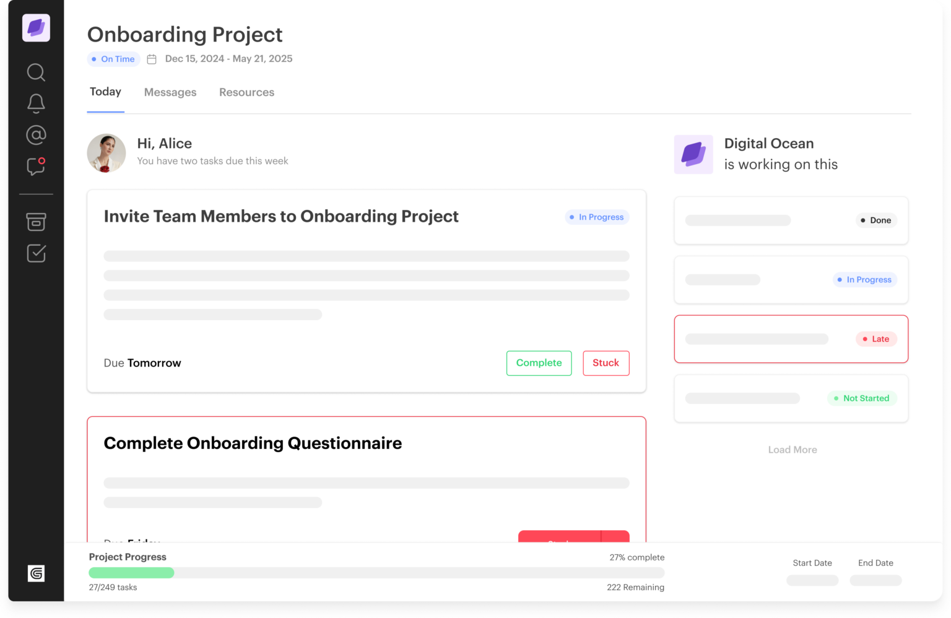Click the Digital Ocean avatar icon
The width and height of the screenshot is (951, 618).
pyautogui.click(x=693, y=154)
